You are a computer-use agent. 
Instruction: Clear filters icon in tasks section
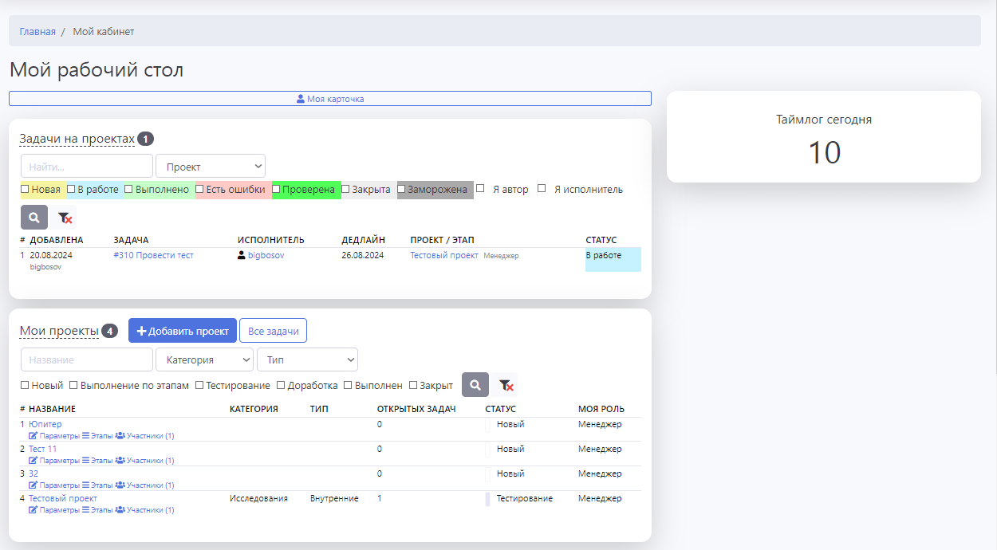[x=65, y=217]
